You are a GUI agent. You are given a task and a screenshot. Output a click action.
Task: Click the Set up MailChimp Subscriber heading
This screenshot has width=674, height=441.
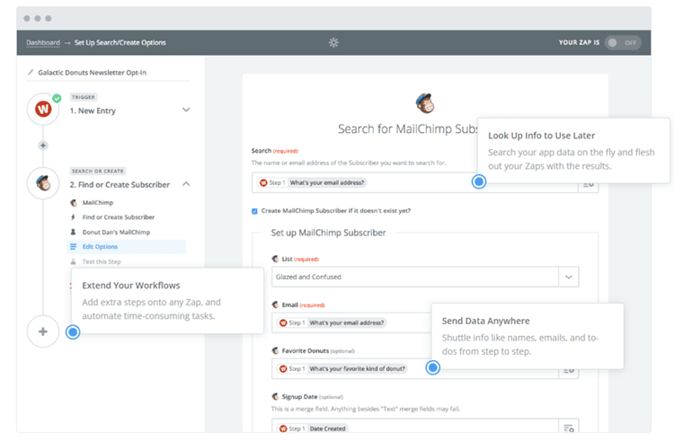[328, 233]
